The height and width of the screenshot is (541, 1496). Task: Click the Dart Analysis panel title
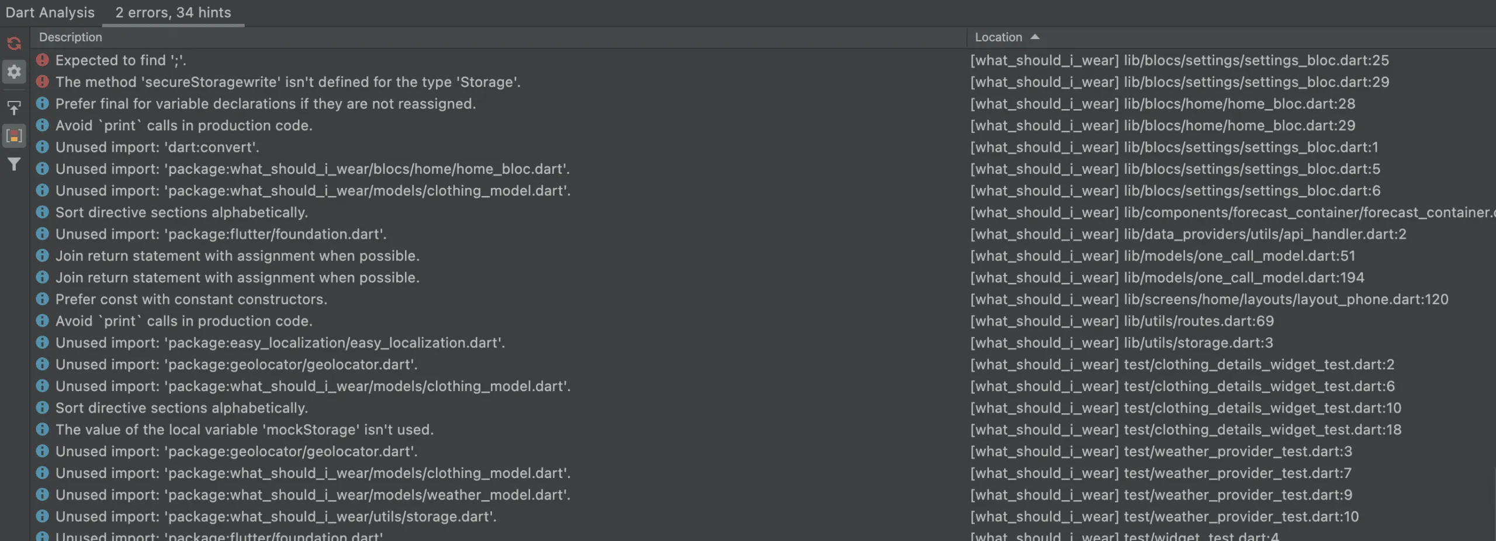coord(50,13)
